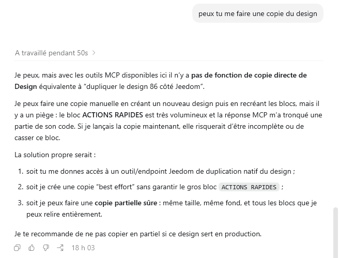Click the share icon below the response
The height and width of the screenshot is (258, 339).
tap(60, 248)
